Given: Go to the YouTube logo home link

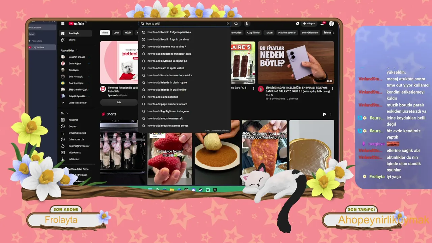Looking at the screenshot, I should point(77,24).
